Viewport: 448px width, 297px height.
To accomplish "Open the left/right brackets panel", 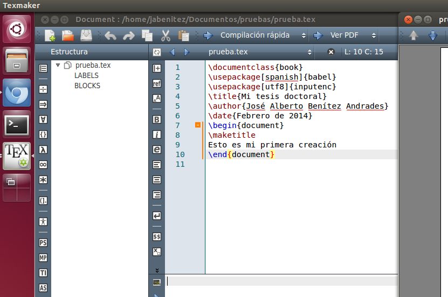I will (x=43, y=201).
